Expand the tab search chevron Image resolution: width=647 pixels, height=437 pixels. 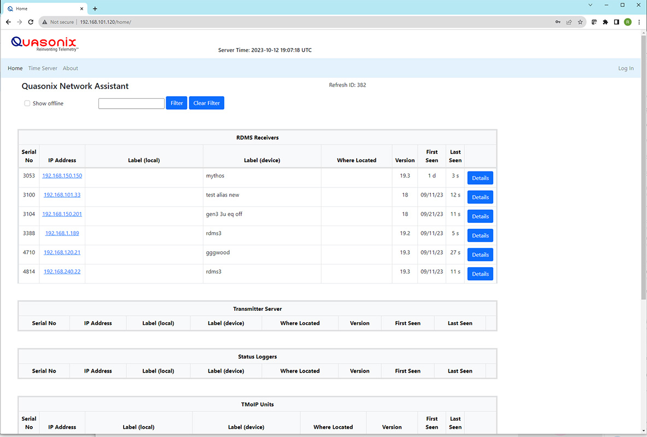pos(590,5)
